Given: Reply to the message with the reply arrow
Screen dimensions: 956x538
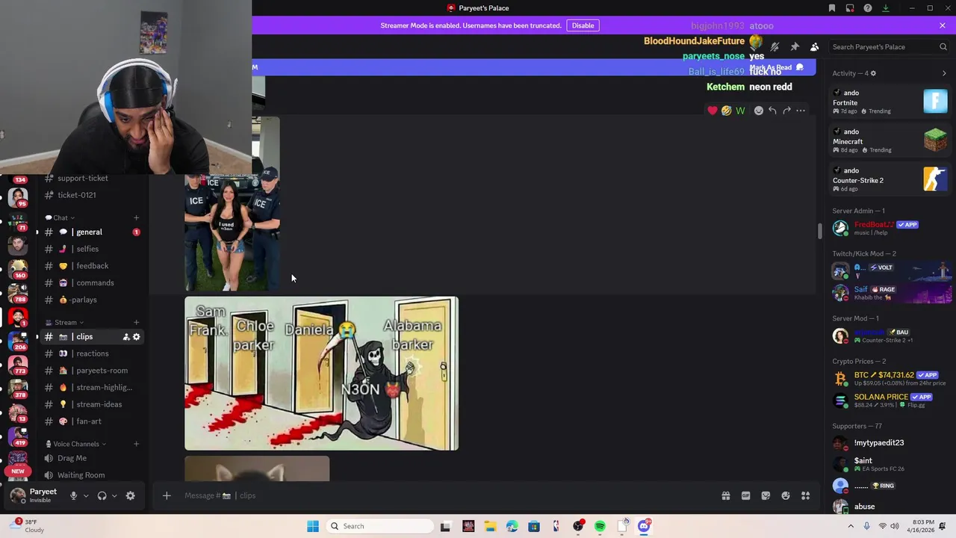Looking at the screenshot, I should [x=772, y=111].
